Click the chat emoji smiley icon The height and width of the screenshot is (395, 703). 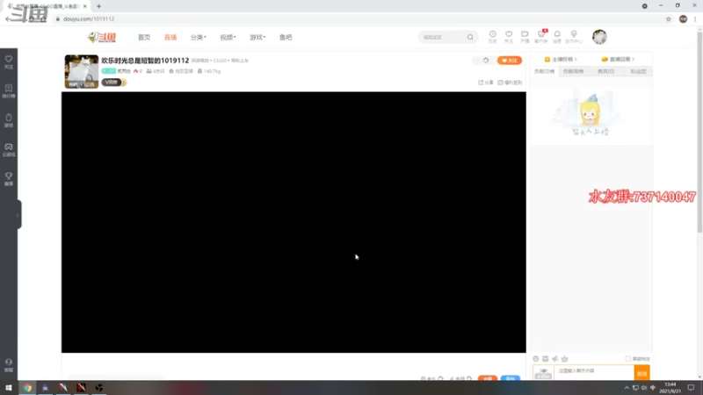click(536, 359)
